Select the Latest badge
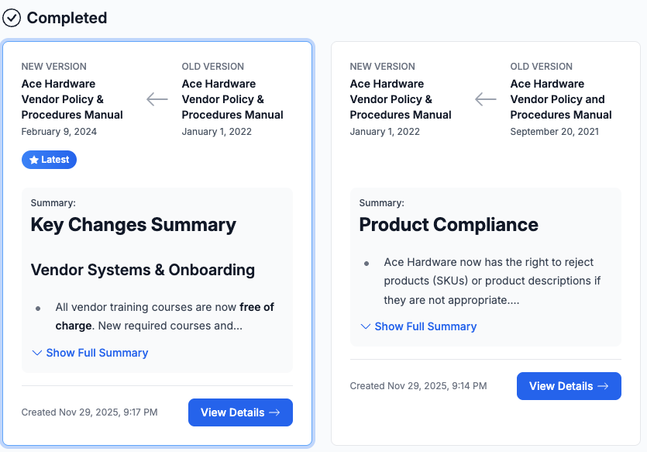Screen dimensions: 647x452 49,159
